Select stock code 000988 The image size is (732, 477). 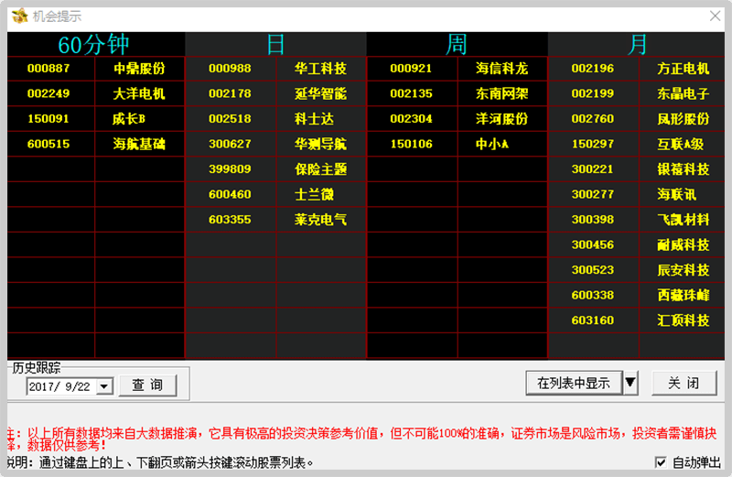[x=231, y=69]
